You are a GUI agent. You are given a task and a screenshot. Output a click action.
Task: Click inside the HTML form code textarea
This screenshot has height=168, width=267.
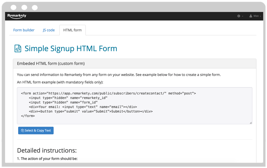[134, 106]
